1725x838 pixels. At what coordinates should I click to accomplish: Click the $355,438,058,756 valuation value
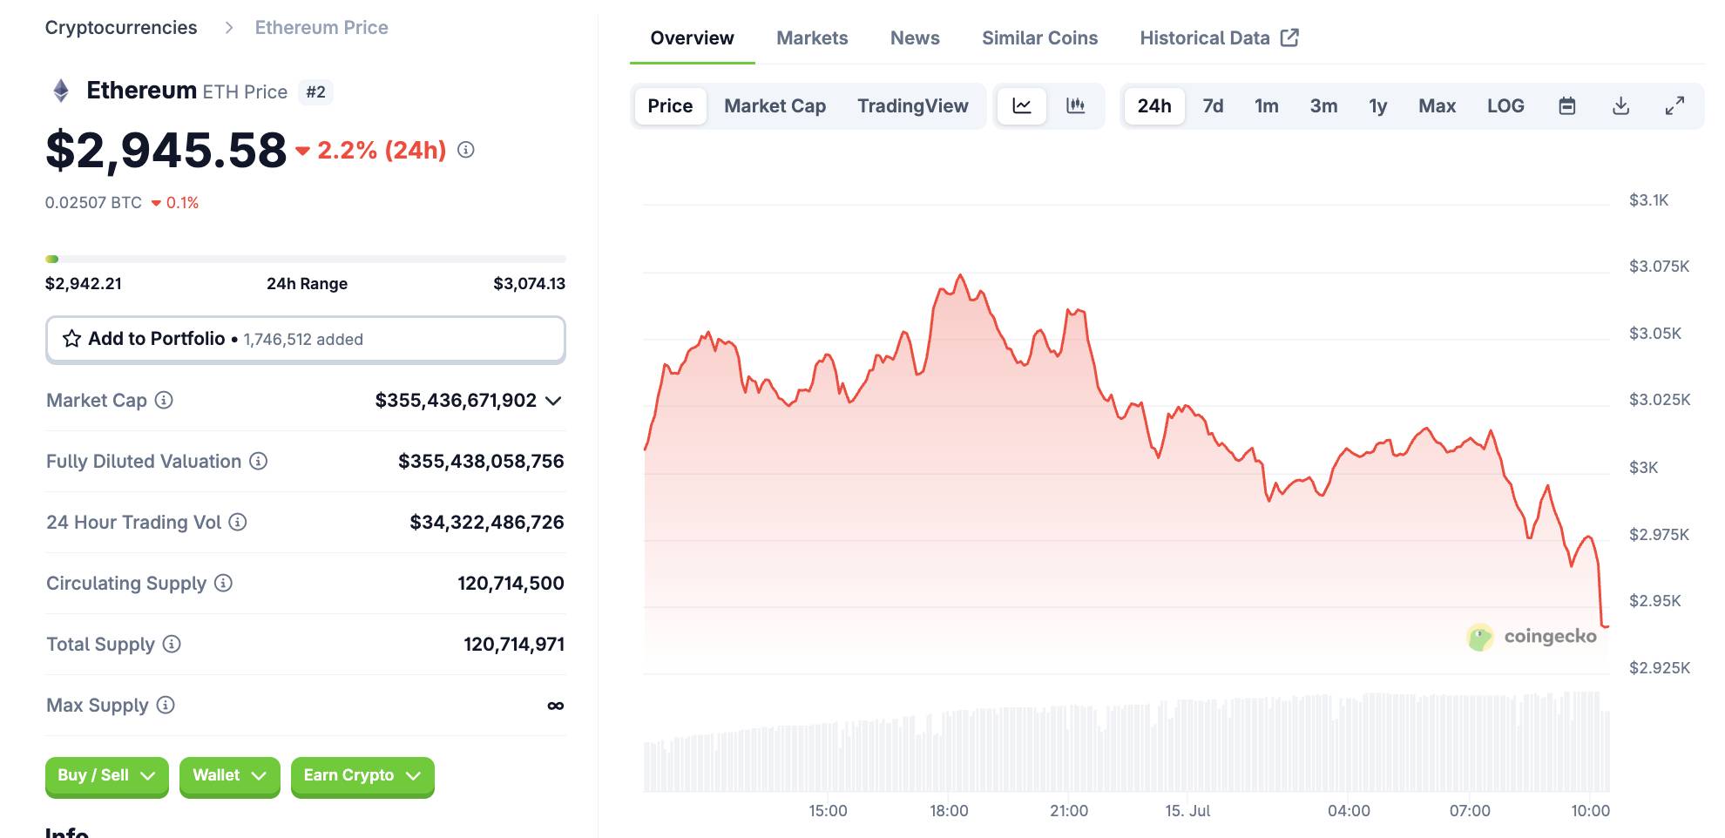click(481, 462)
